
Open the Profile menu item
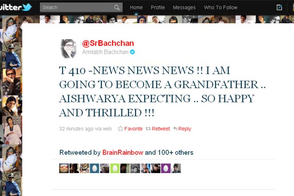tap(158, 7)
